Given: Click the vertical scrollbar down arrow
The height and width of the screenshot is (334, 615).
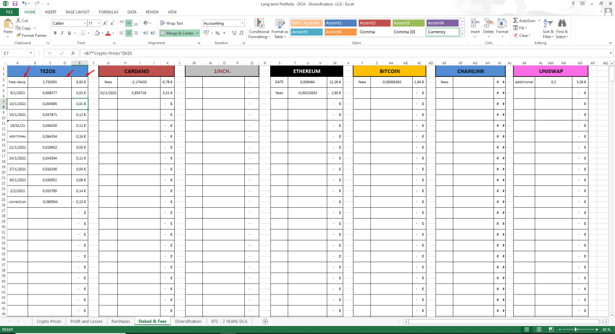Looking at the screenshot, I should [612, 314].
